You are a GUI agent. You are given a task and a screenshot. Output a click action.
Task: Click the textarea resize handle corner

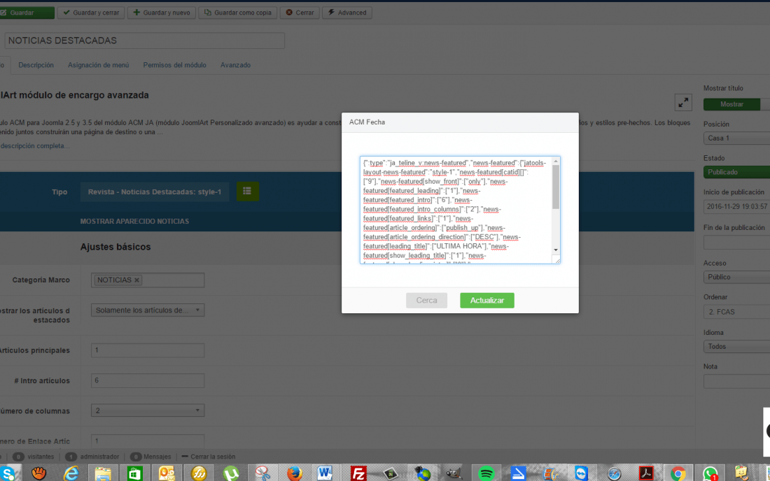click(x=557, y=260)
